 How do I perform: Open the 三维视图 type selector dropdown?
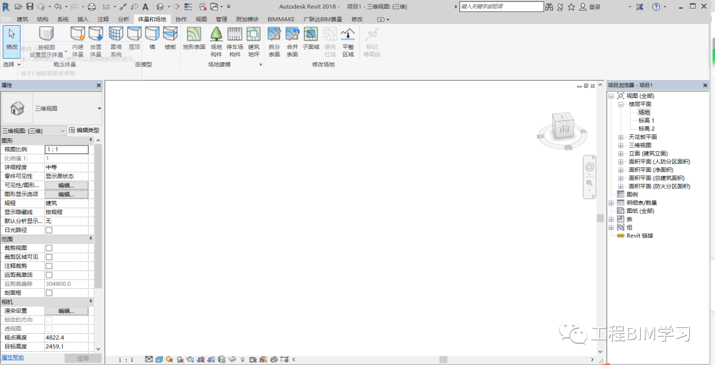[x=99, y=108]
